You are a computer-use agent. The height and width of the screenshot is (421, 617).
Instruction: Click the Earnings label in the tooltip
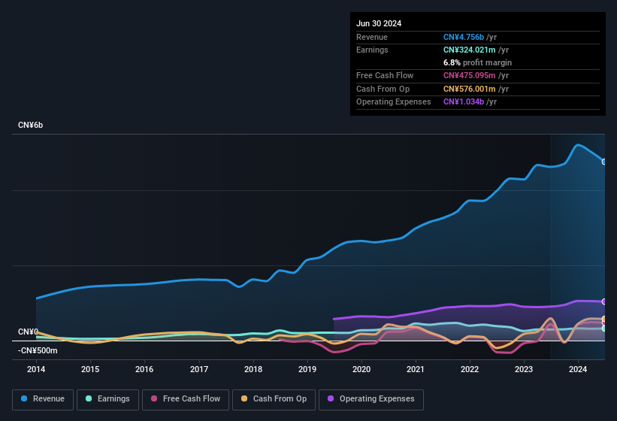click(x=372, y=50)
